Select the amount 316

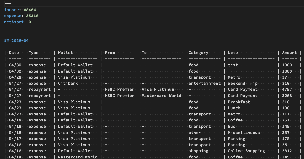tap(286, 102)
